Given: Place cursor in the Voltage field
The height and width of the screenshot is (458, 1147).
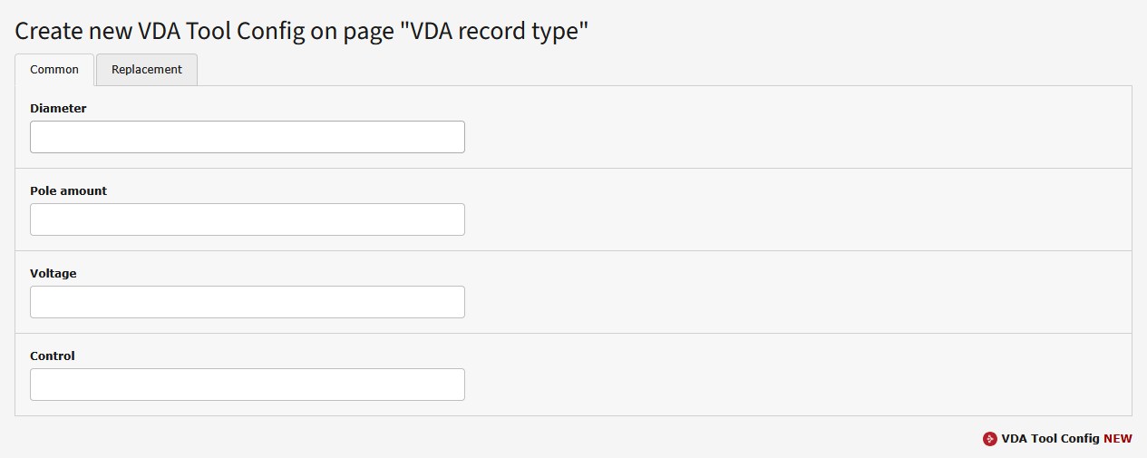Looking at the screenshot, I should pyautogui.click(x=247, y=302).
